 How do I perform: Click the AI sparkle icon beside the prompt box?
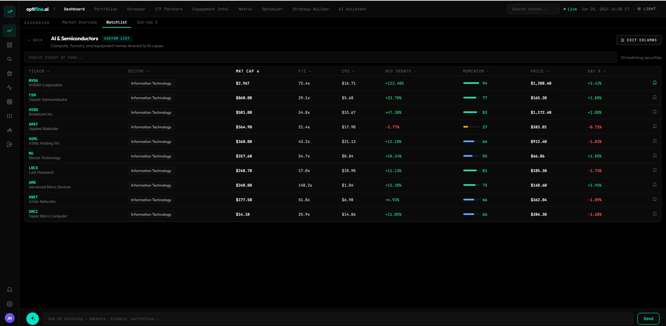33,318
